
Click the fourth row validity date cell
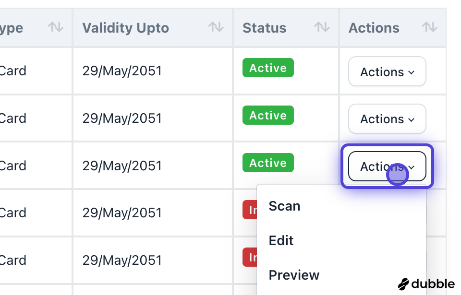coord(122,213)
